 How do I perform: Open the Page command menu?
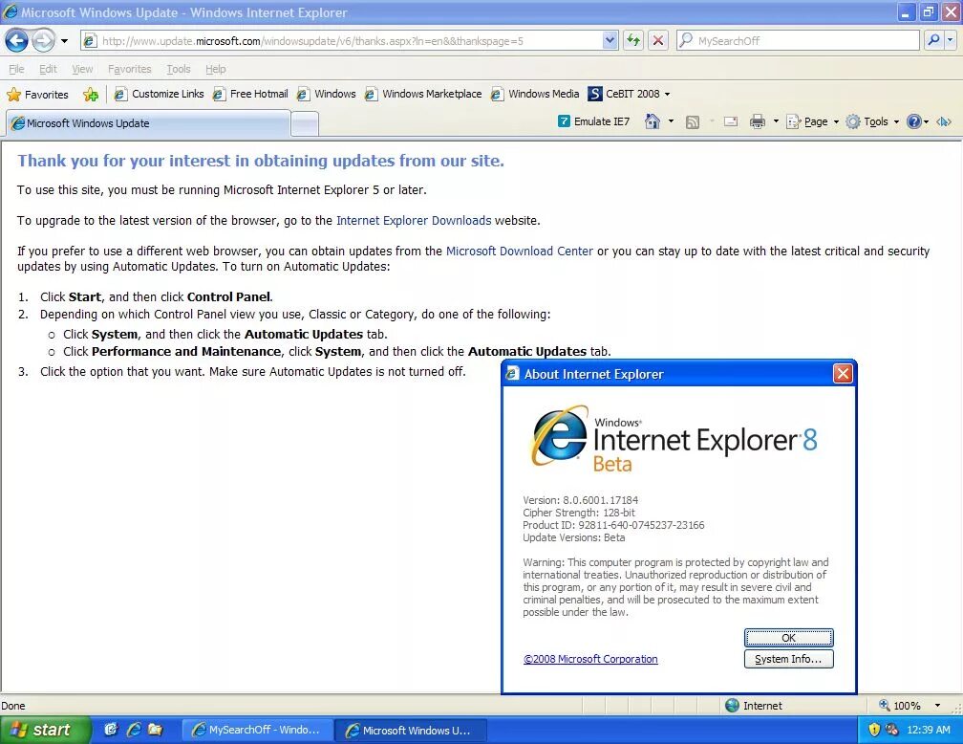point(812,121)
